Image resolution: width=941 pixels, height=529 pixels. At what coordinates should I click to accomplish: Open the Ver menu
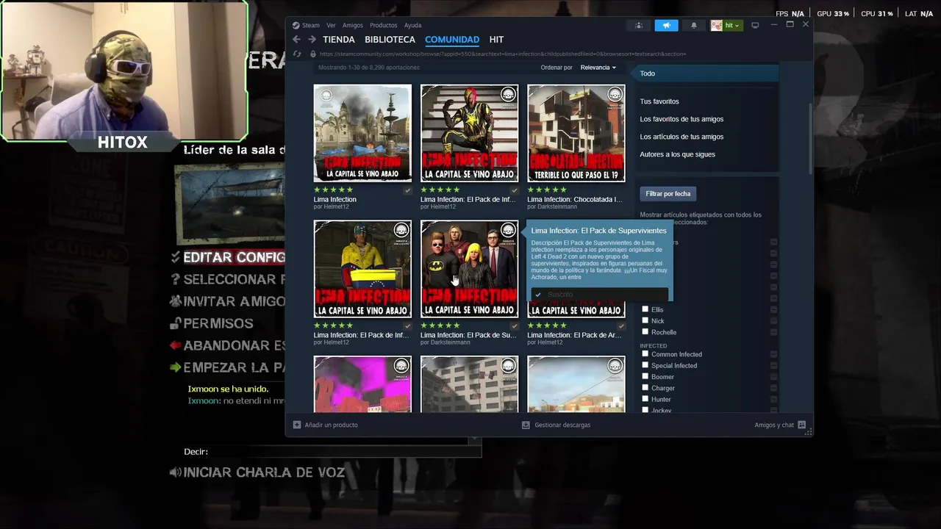pos(331,25)
